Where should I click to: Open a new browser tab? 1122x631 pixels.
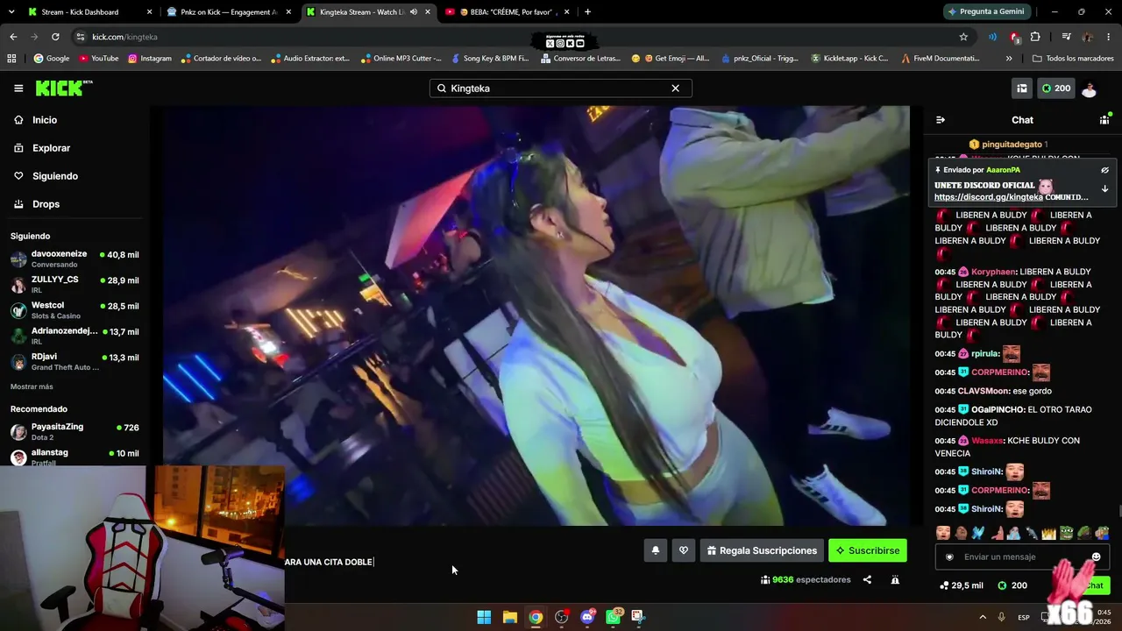[x=587, y=12]
